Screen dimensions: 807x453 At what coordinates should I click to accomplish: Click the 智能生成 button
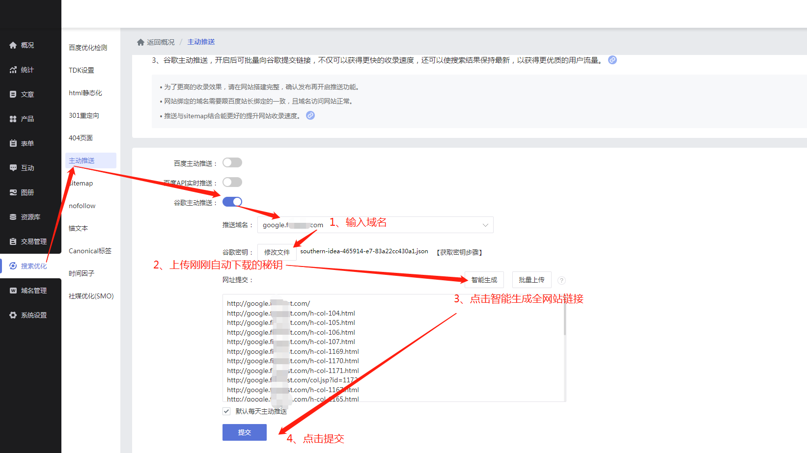484,280
